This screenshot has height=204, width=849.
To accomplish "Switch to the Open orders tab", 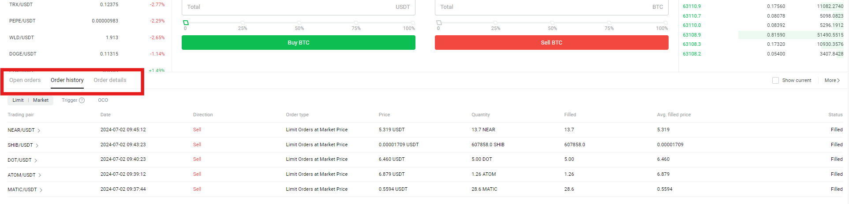I will 25,80.
